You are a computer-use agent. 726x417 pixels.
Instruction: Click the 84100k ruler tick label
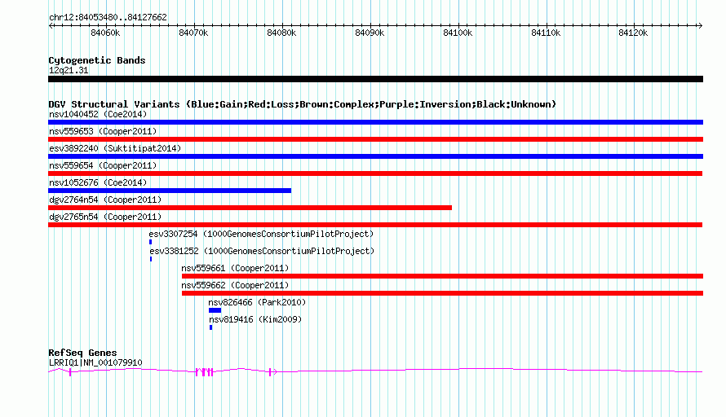pos(458,33)
